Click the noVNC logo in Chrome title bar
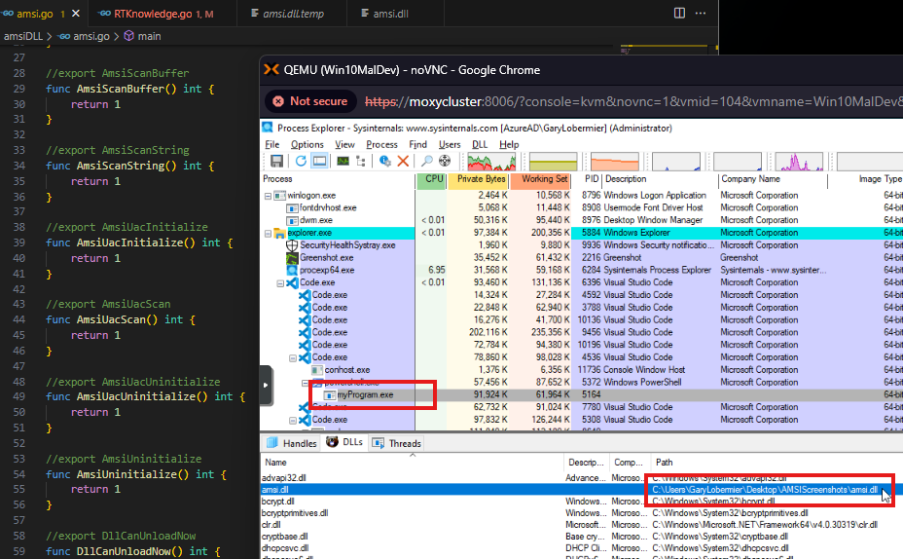903x559 pixels. pos(271,70)
